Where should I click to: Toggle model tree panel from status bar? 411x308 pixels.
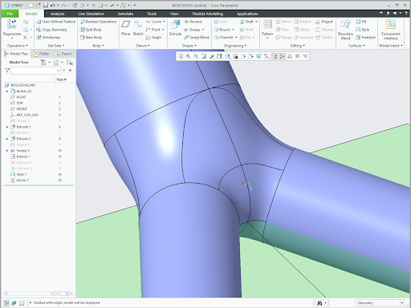point(6,303)
